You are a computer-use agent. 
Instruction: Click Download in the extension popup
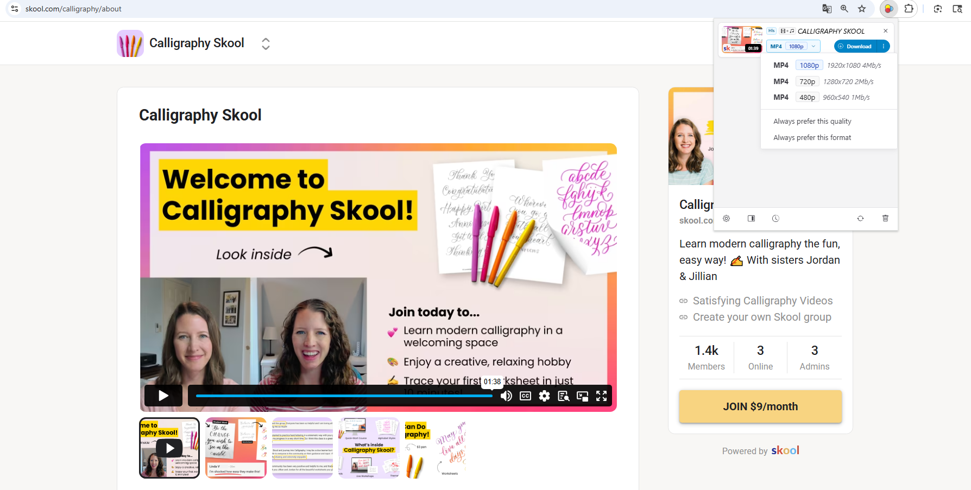tap(855, 46)
